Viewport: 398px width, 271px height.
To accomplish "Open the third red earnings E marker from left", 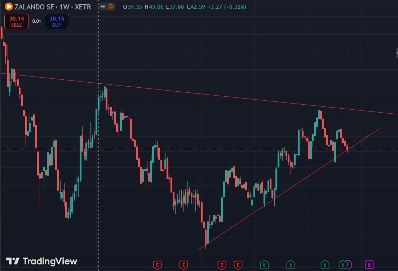I will point(222,265).
